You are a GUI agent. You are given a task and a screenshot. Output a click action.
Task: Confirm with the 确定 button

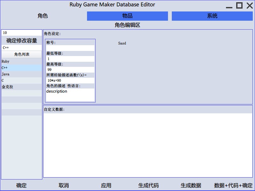click(x=21, y=185)
